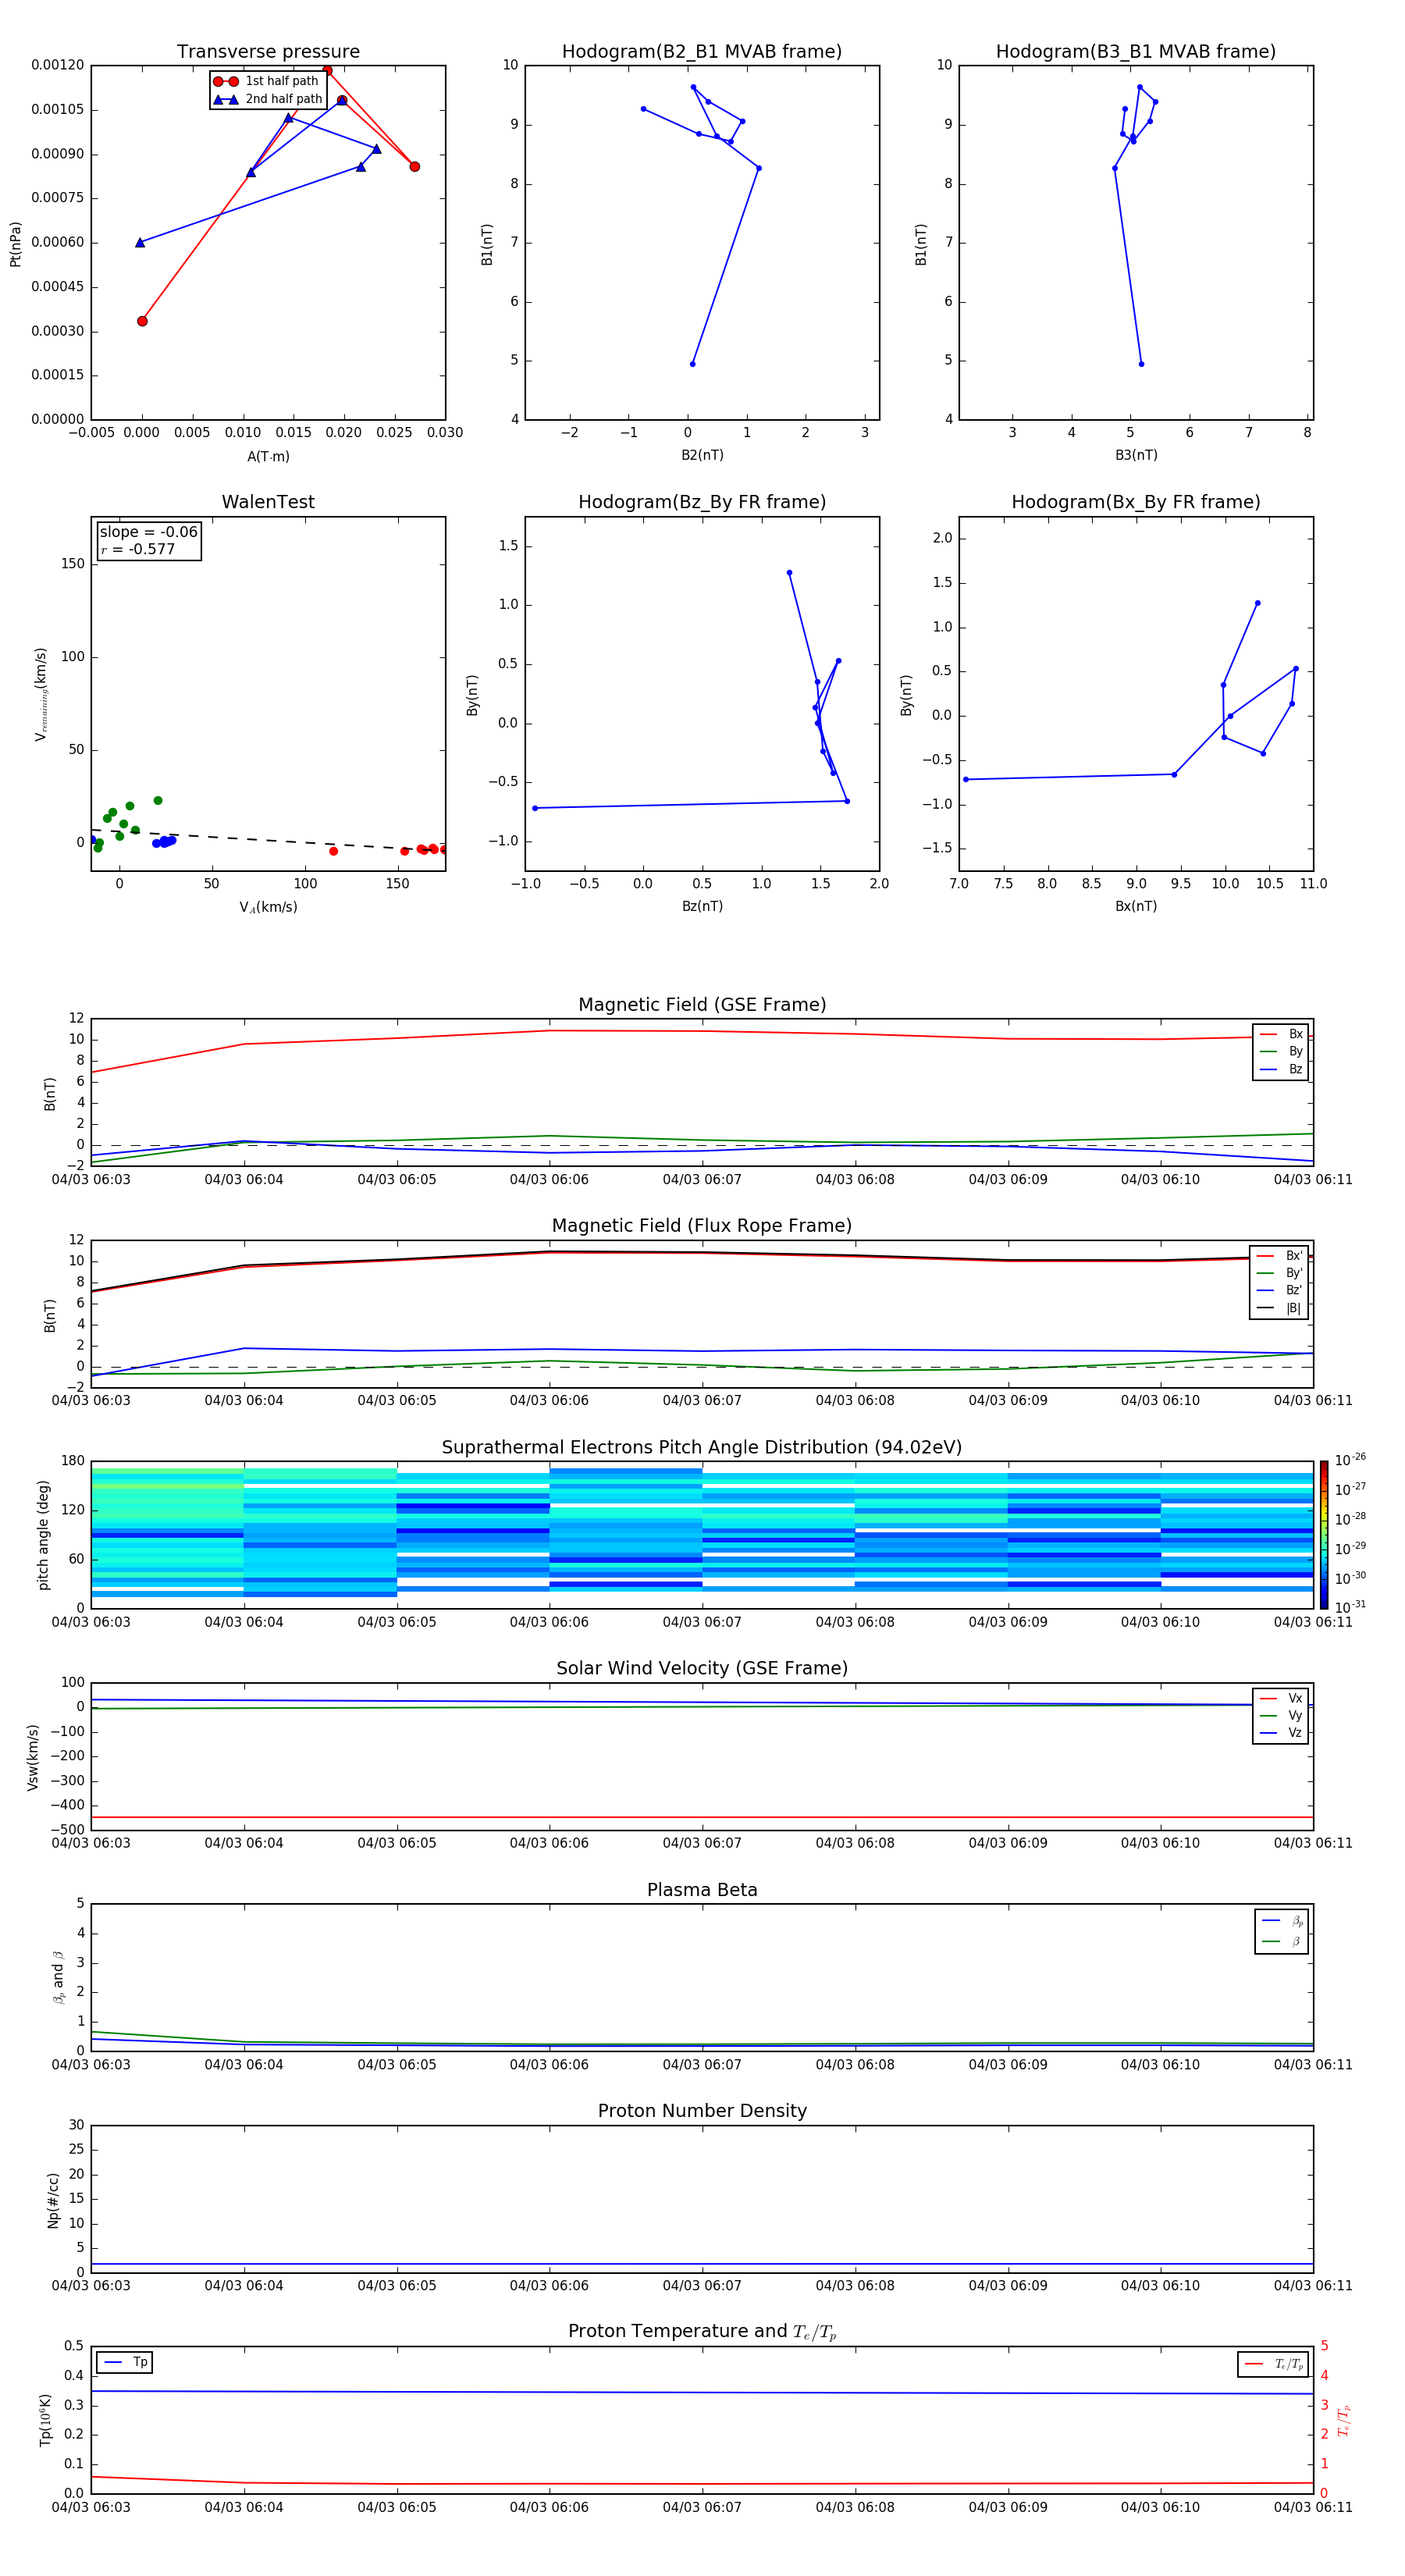Image resolution: width=1405 pixels, height=2576 pixels.
Task: Click the pitch angle distribution colorbar
Action: [1324, 1535]
